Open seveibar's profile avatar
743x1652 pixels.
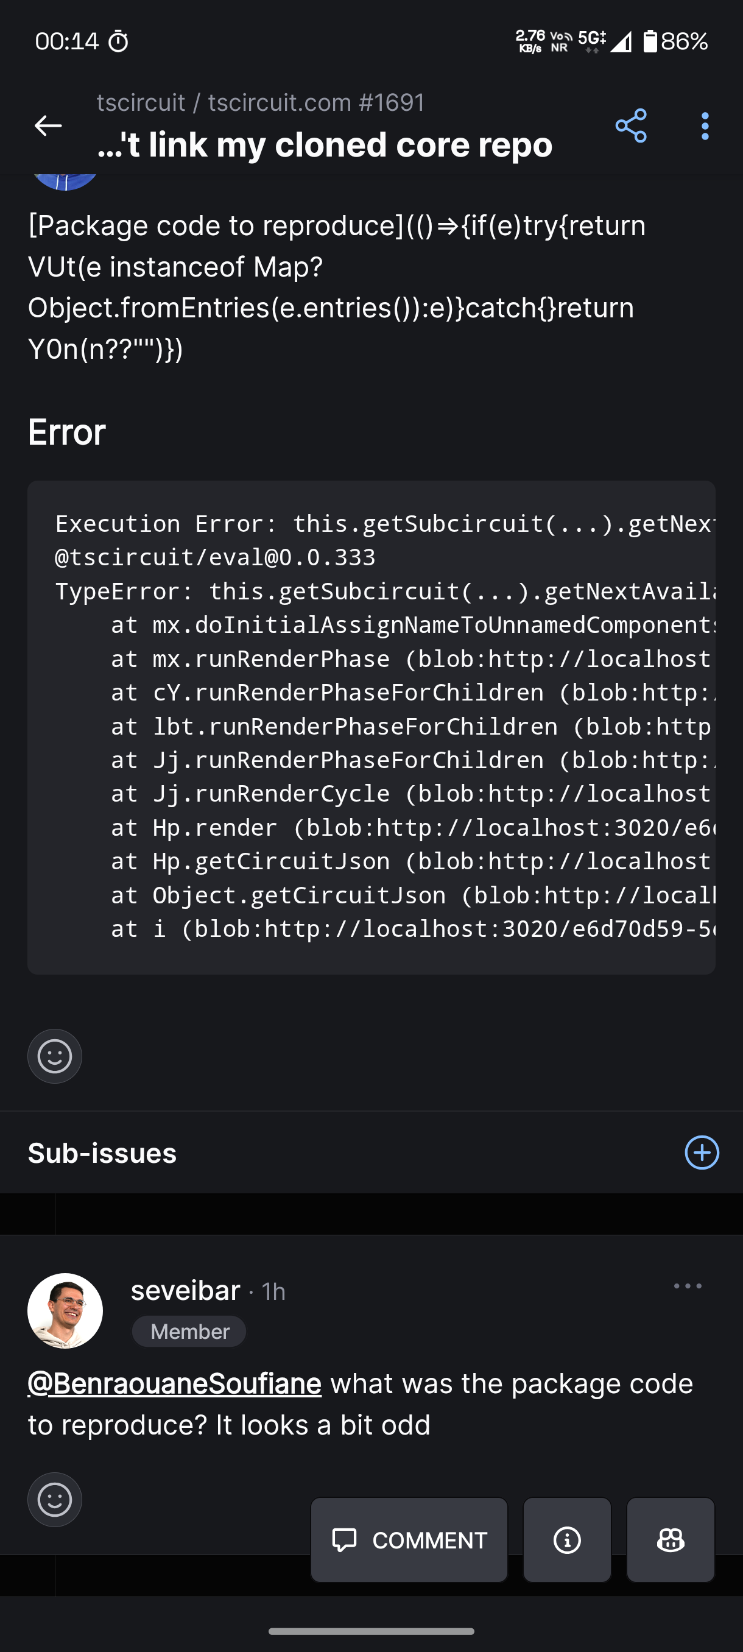pyautogui.click(x=65, y=1310)
